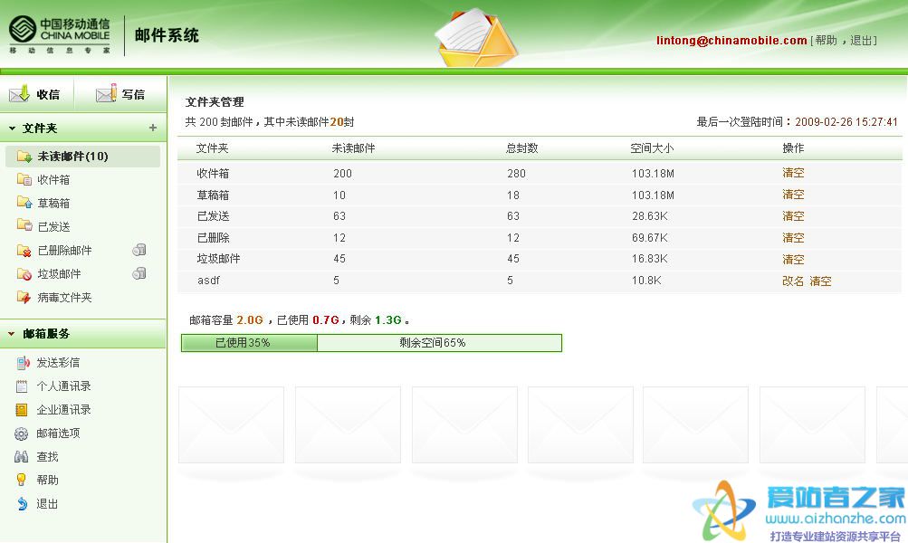Image resolution: width=908 pixels, height=543 pixels.
Task: Add a new folder with the plus icon
Action: 153,129
